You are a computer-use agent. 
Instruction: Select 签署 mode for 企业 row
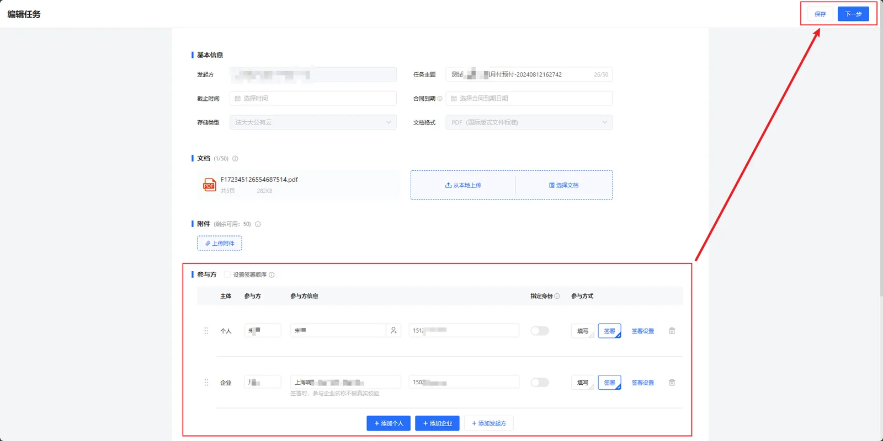(610, 383)
